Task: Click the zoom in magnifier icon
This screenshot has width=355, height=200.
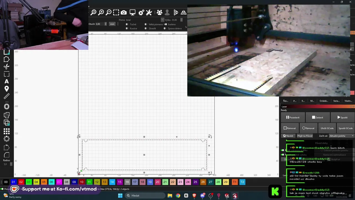Action: [x=101, y=12]
